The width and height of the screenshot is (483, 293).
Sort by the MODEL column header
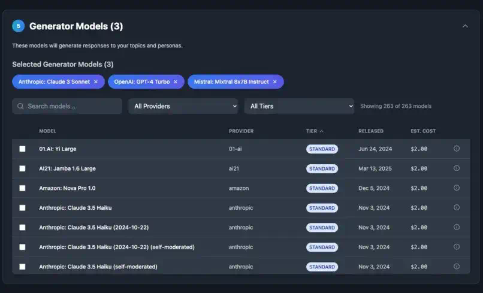tap(48, 131)
